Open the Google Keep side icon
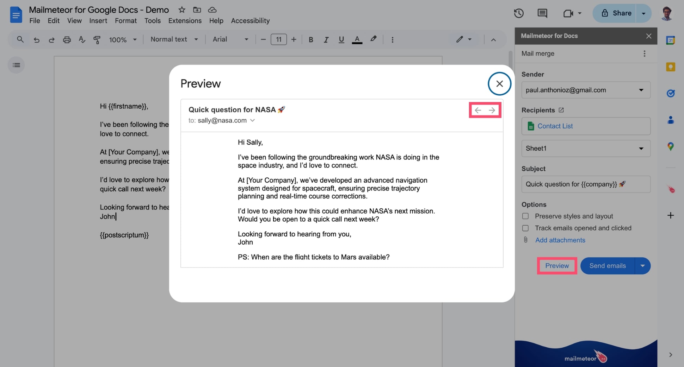This screenshot has width=684, height=367. pyautogui.click(x=671, y=67)
